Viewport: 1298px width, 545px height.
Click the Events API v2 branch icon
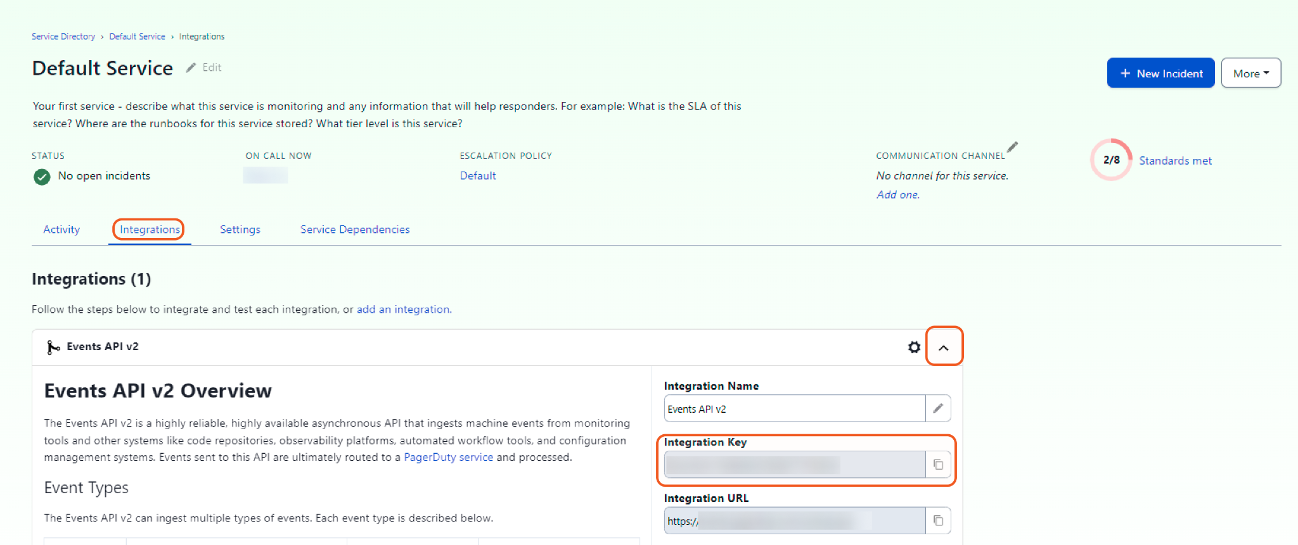click(x=53, y=347)
